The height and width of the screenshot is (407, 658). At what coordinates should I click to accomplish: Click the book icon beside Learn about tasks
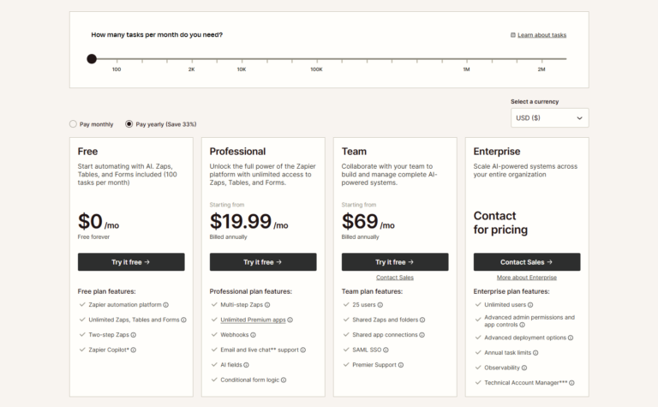click(513, 35)
